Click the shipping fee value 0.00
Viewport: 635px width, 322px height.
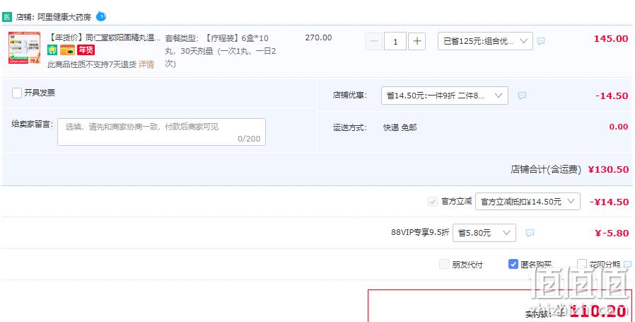pyautogui.click(x=619, y=127)
